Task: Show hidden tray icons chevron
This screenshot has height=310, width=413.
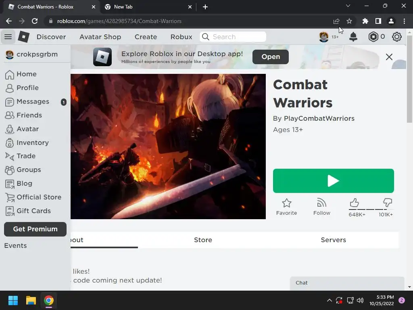Action: coord(329,300)
